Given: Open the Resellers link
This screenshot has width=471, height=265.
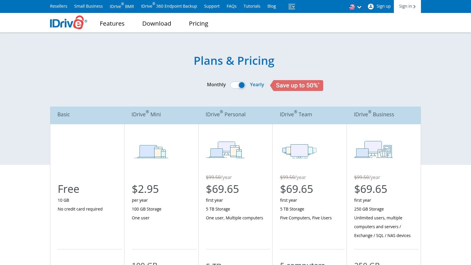Looking at the screenshot, I should [x=59, y=6].
